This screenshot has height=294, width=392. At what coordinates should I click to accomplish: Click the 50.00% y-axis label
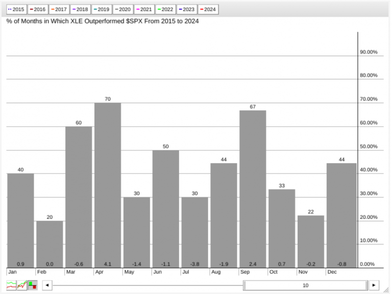pyautogui.click(x=369, y=147)
